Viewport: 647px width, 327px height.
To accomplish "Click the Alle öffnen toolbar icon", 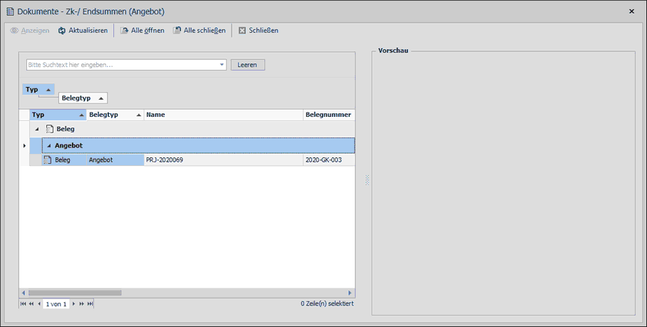I will coord(125,31).
